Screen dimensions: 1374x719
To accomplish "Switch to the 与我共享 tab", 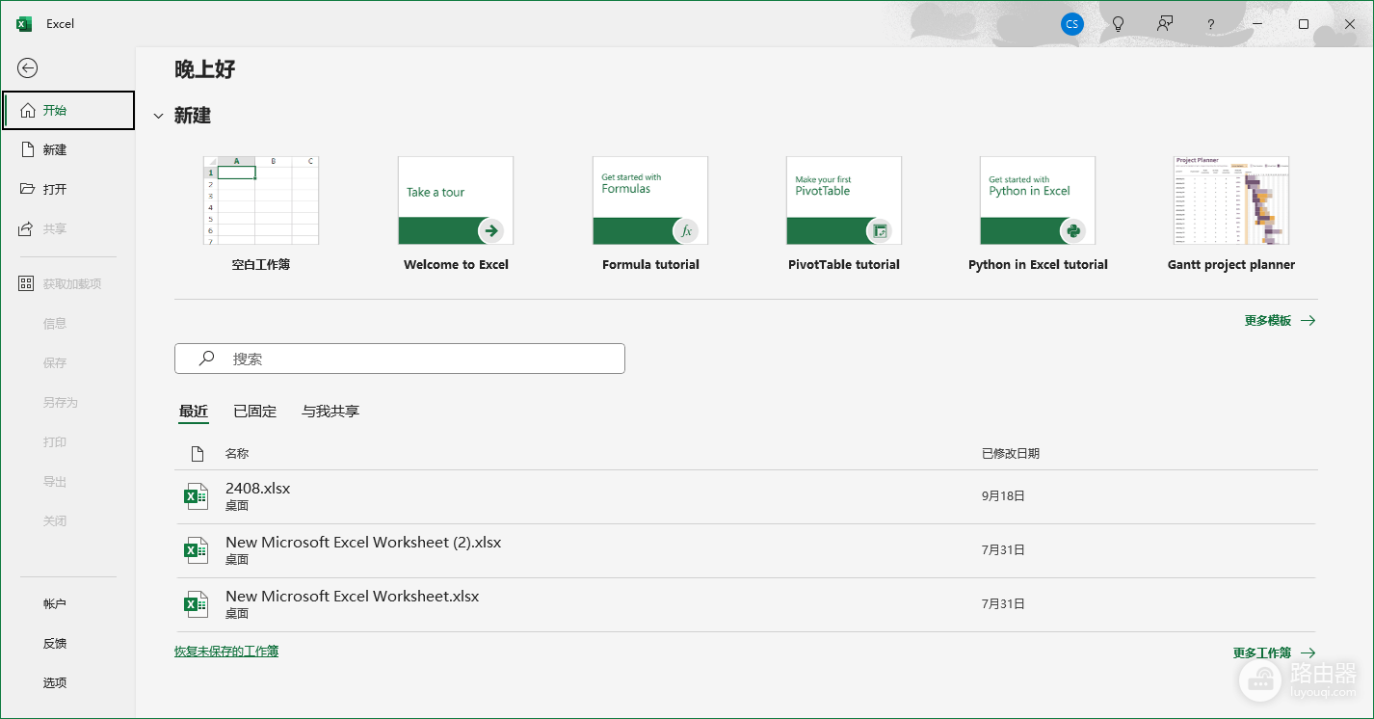I will click(x=330, y=411).
